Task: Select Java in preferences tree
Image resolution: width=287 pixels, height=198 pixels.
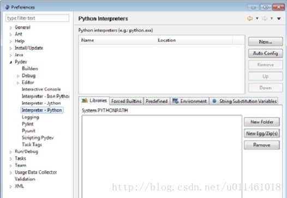Action: [19, 55]
